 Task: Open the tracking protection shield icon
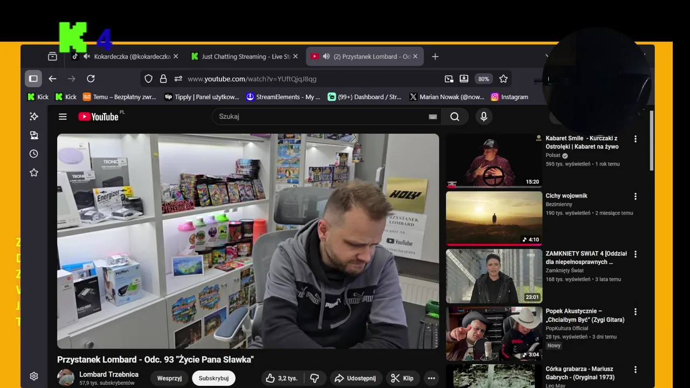(x=149, y=79)
